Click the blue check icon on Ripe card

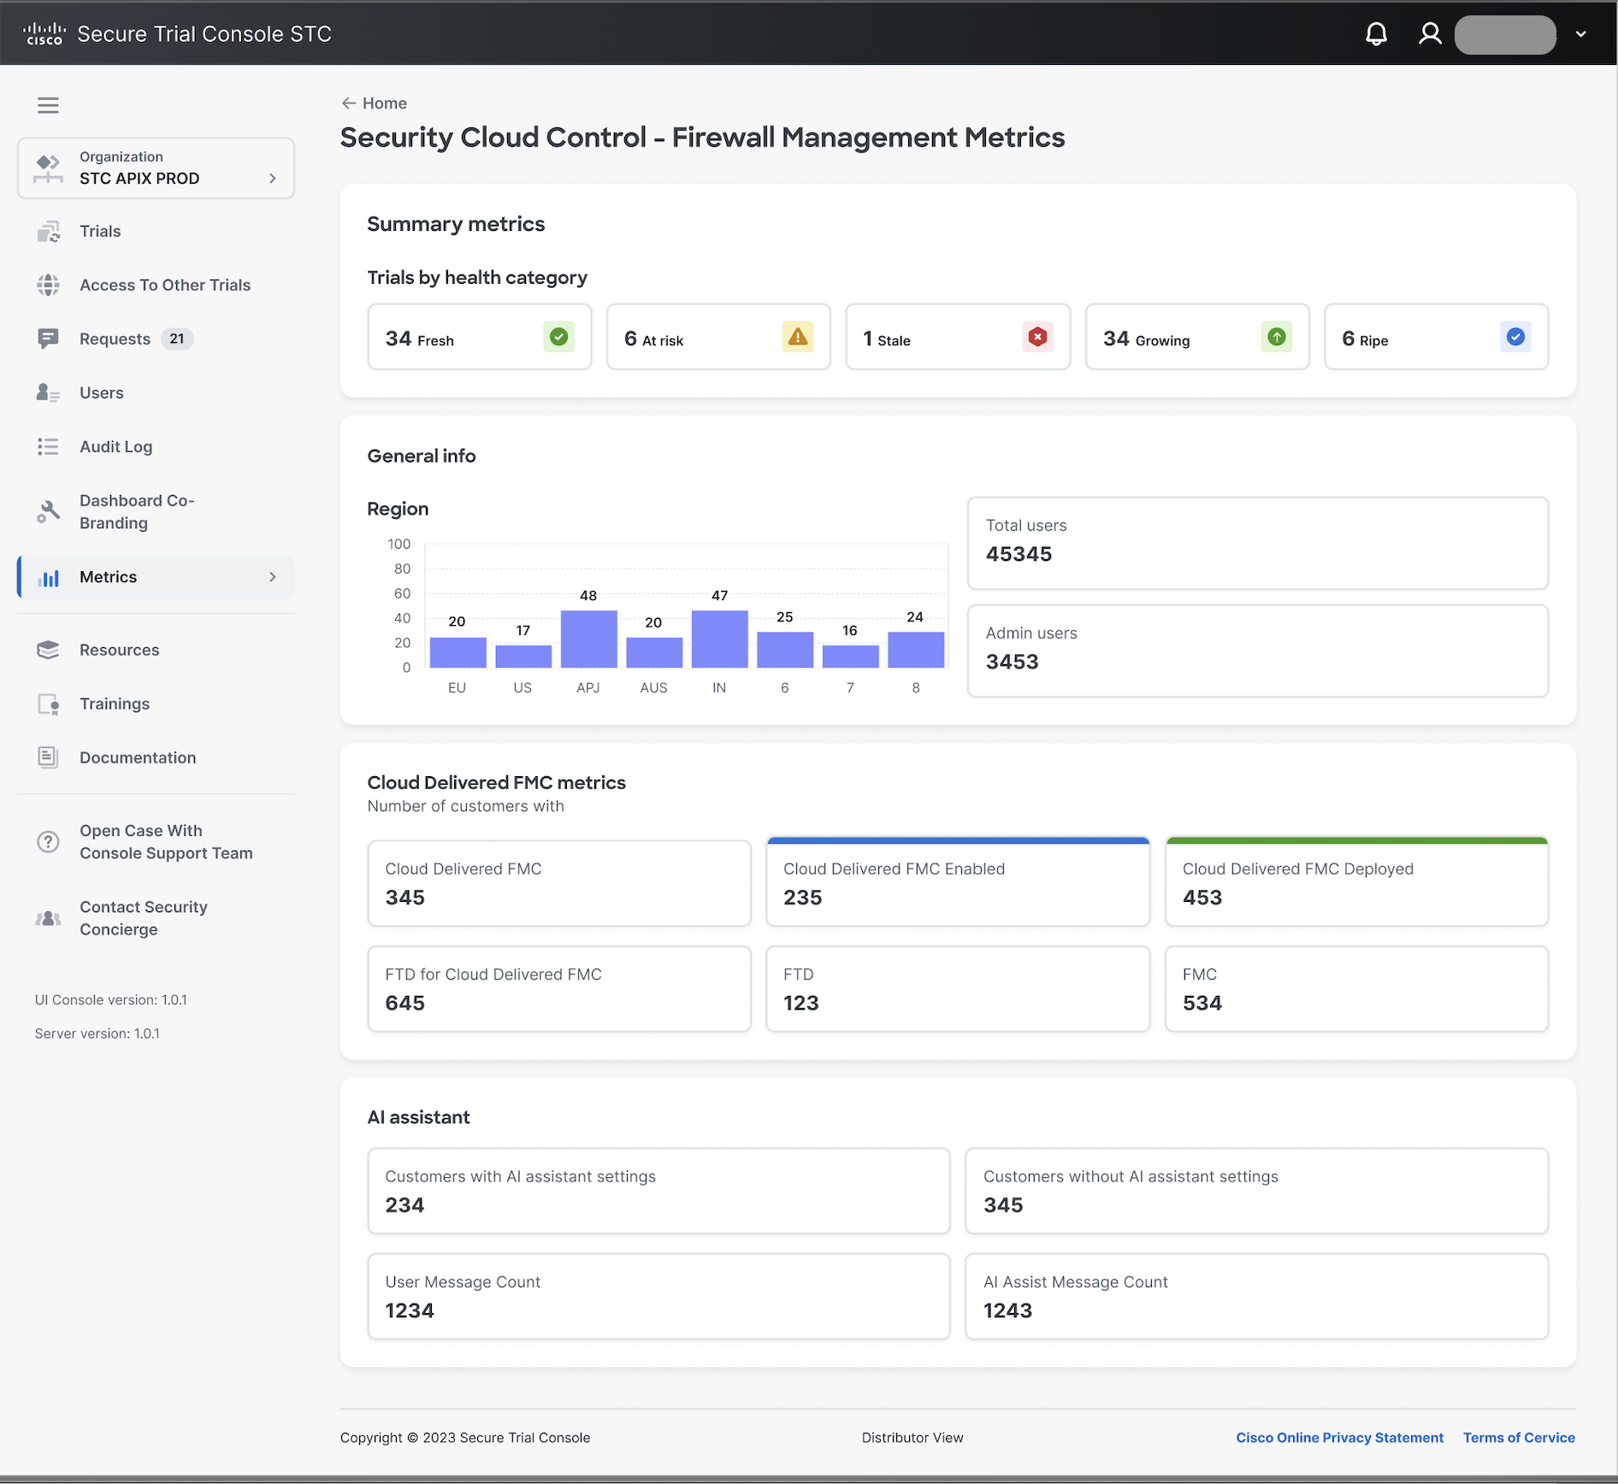(x=1515, y=337)
